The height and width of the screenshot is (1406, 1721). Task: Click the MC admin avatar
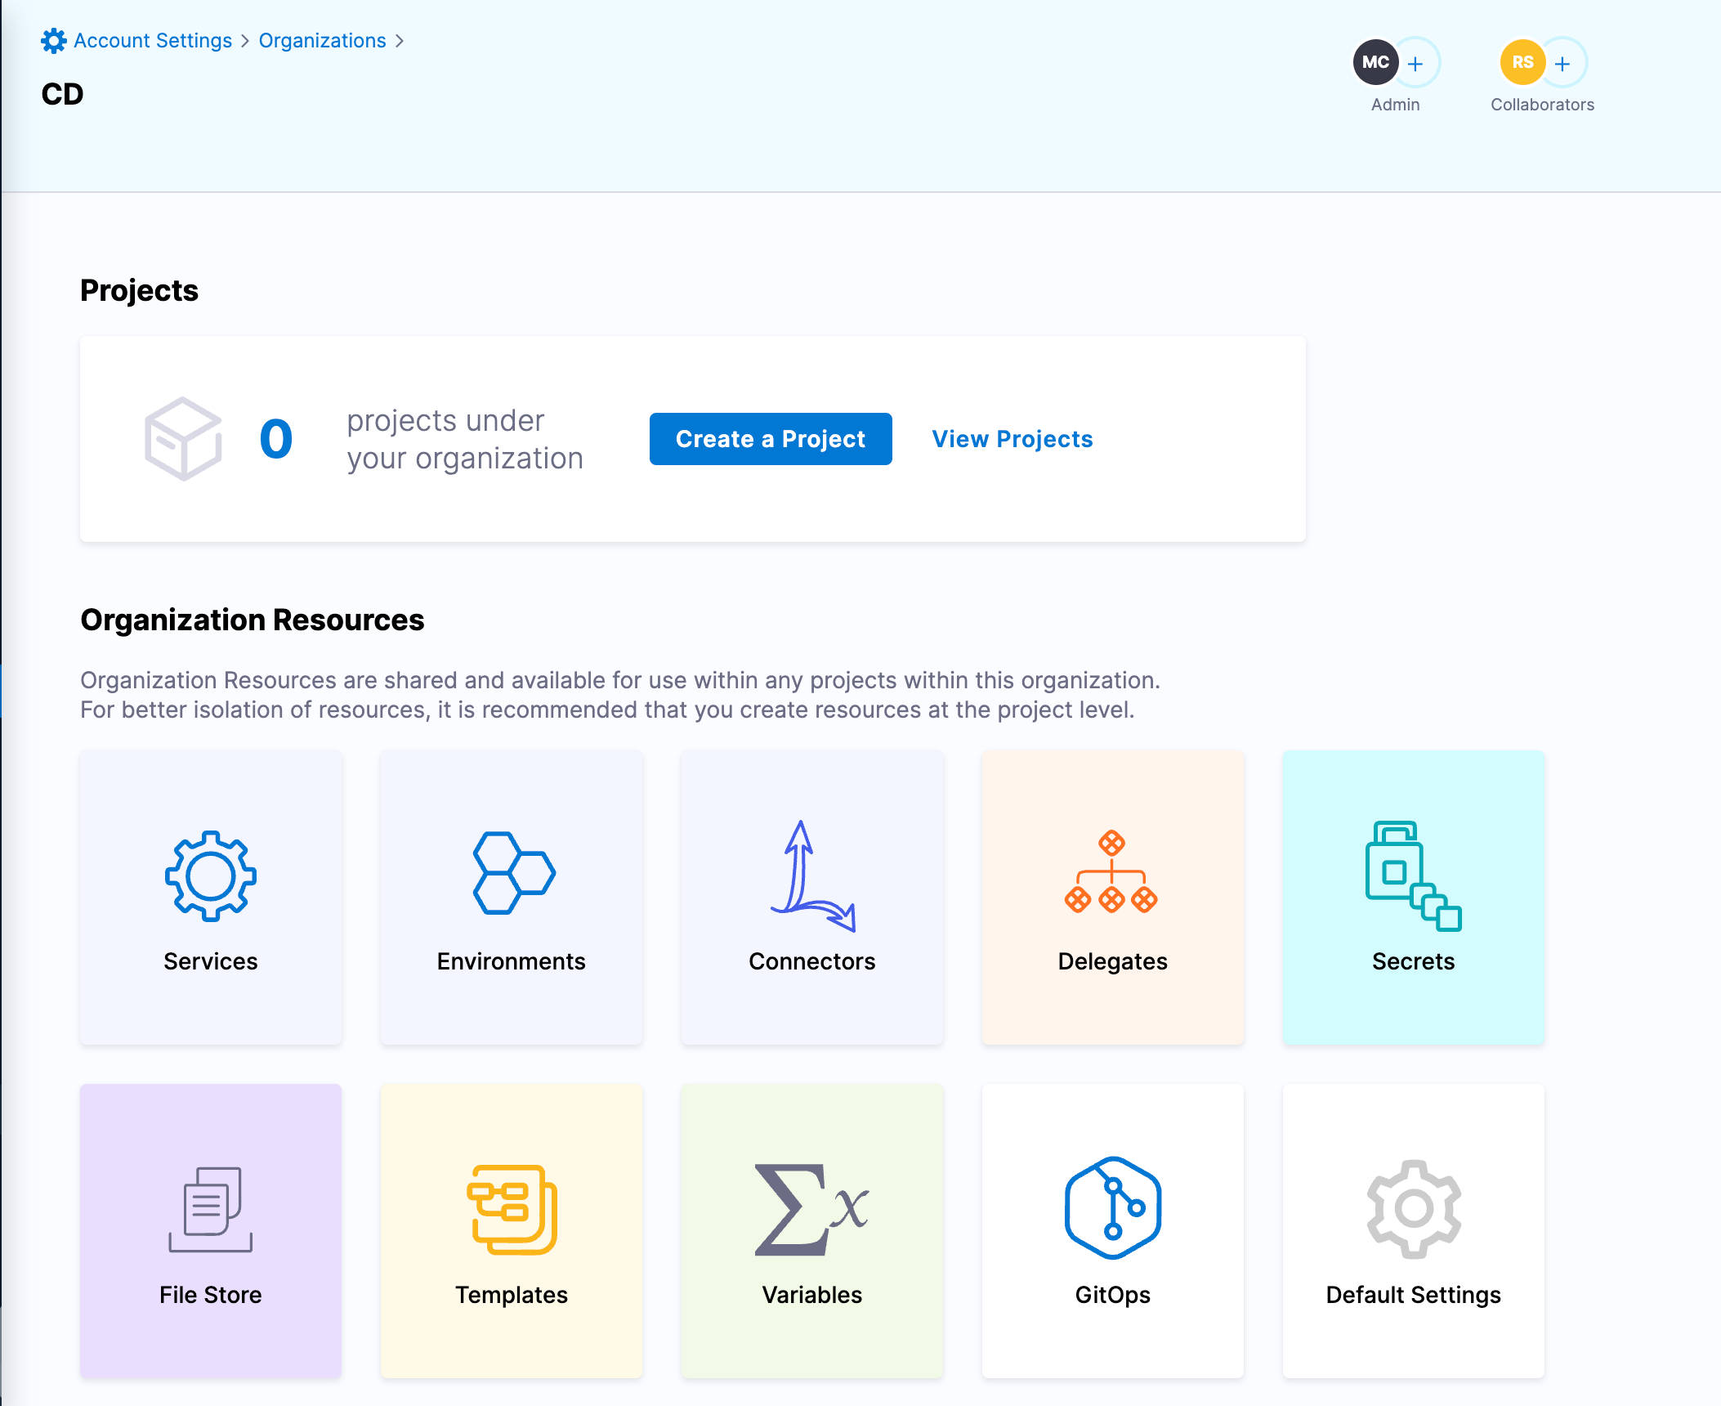(1375, 62)
